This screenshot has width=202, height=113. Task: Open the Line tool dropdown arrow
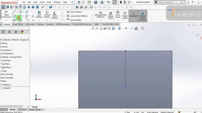click(x=17, y=12)
